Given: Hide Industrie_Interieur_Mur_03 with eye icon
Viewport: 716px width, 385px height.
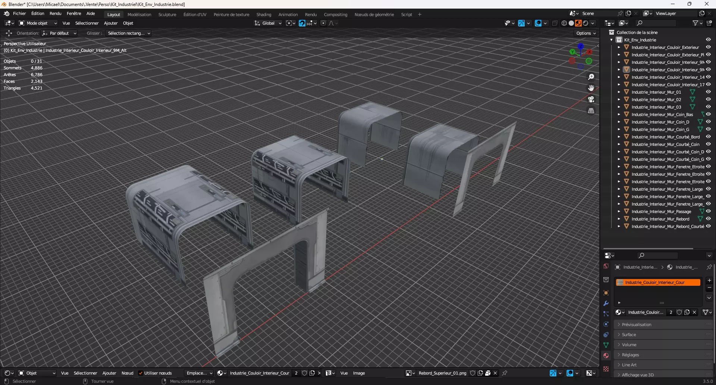Looking at the screenshot, I should point(708,107).
